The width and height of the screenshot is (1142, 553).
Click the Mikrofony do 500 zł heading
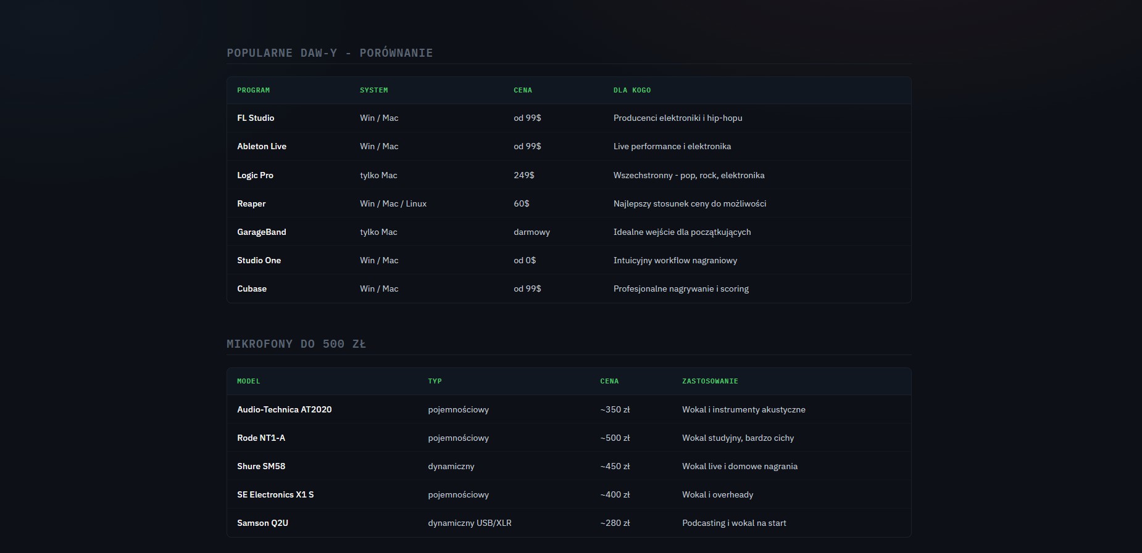[x=296, y=344]
